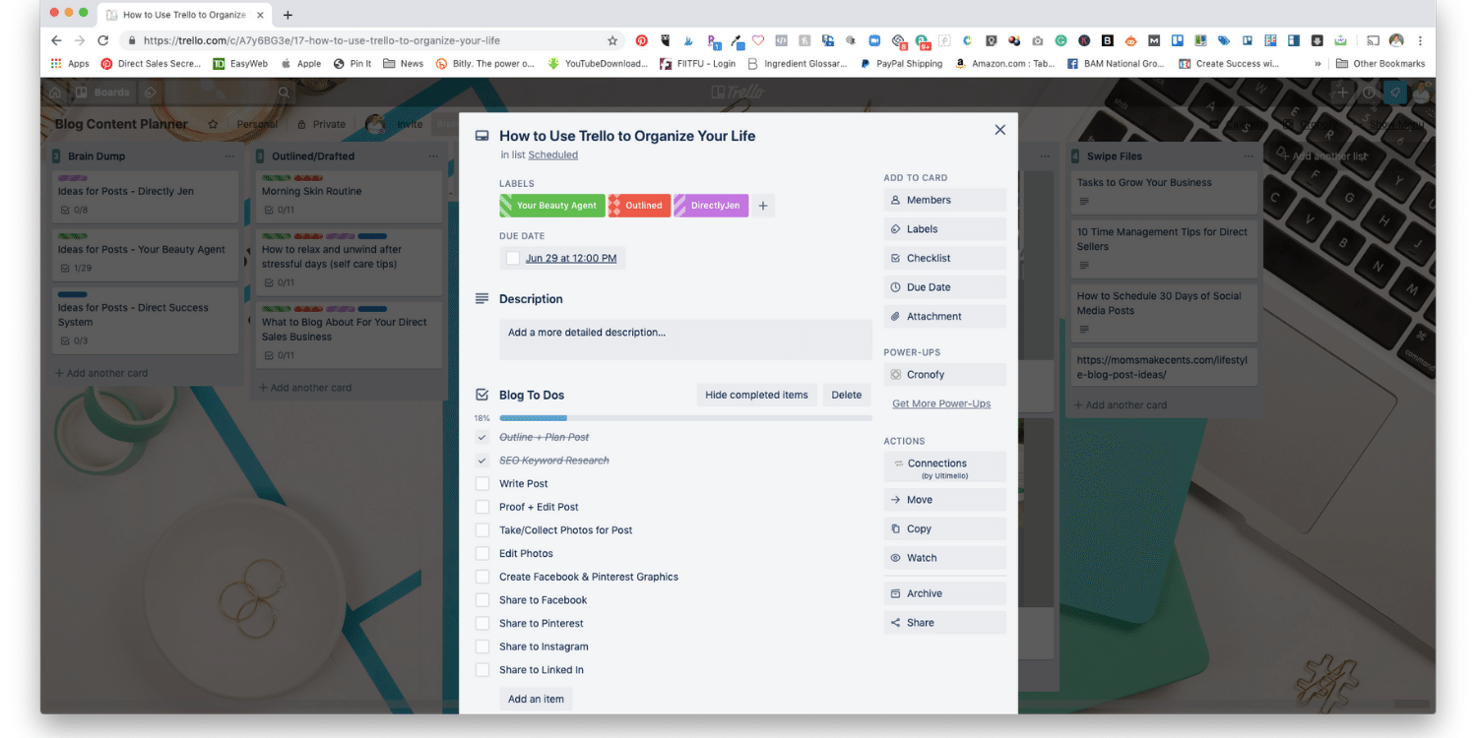Open Due Date in Add to Card
The image size is (1477, 738).
tap(944, 287)
